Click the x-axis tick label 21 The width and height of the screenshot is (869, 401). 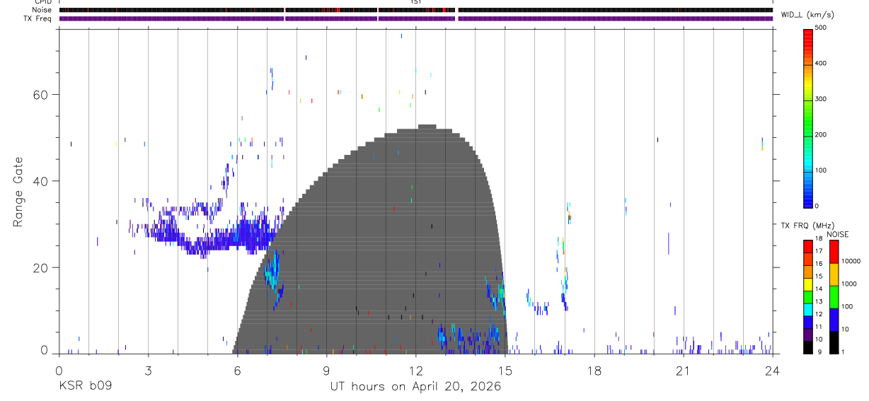pyautogui.click(x=683, y=371)
